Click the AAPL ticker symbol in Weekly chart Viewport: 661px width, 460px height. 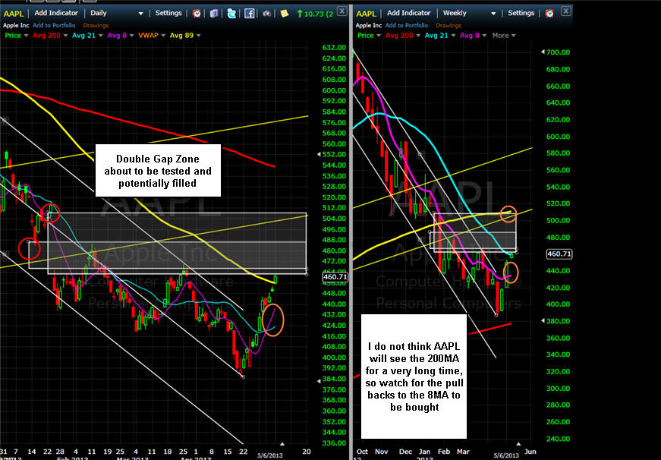point(366,14)
